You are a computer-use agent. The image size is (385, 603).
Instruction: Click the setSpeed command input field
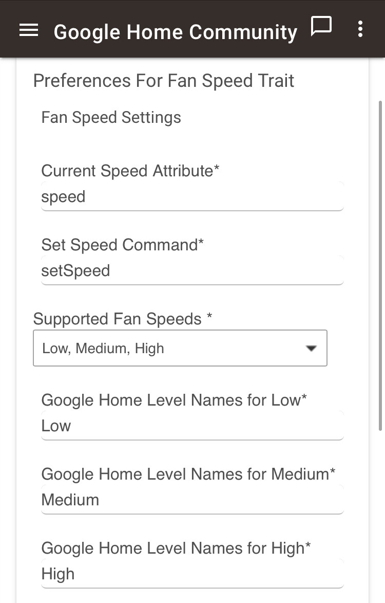pyautogui.click(x=192, y=271)
